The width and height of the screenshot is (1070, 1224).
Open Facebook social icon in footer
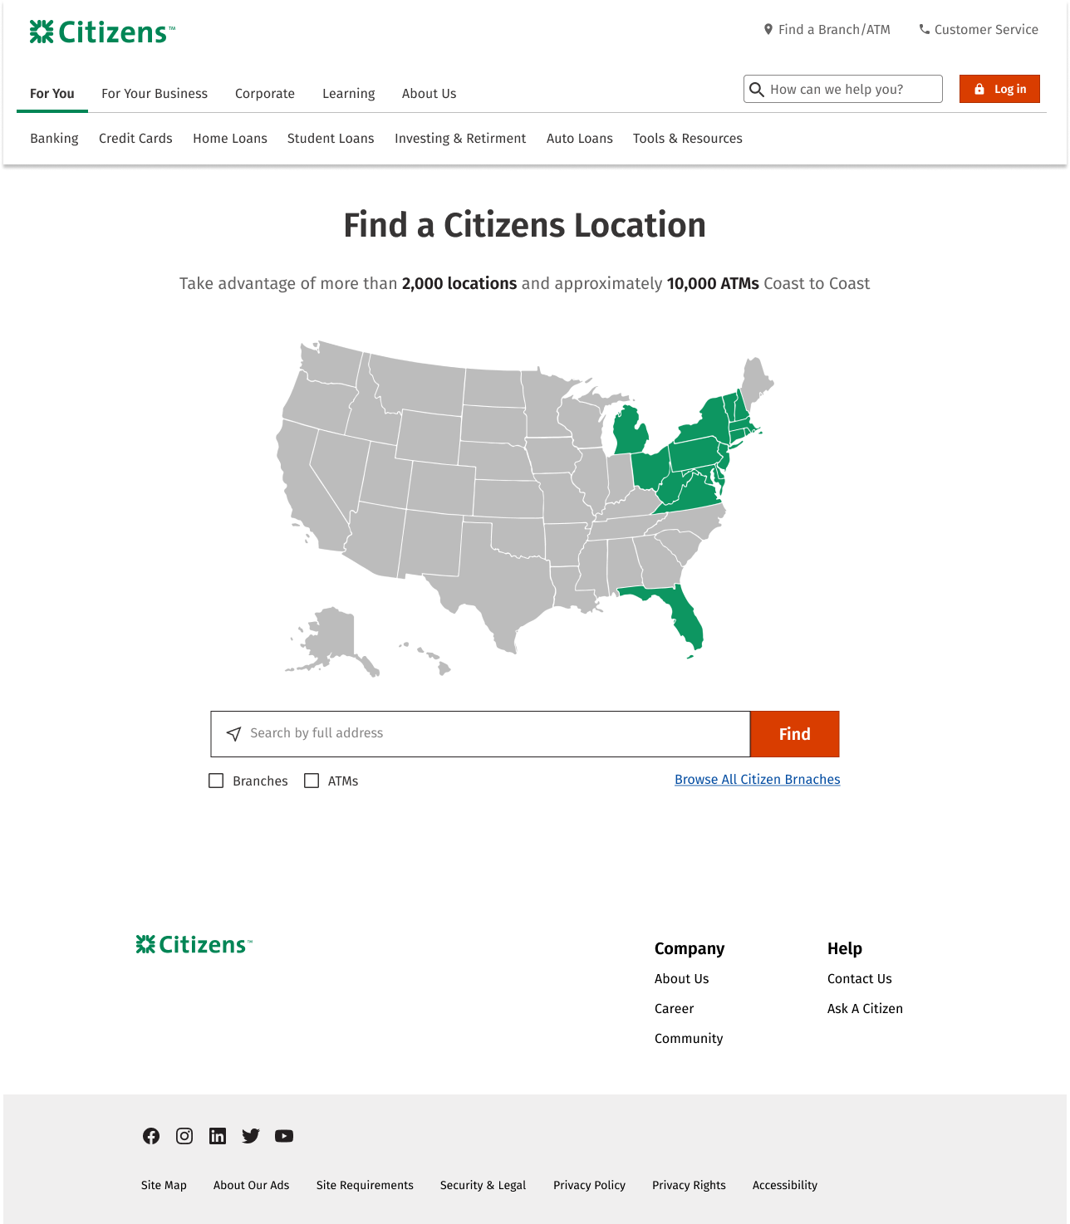[151, 1136]
